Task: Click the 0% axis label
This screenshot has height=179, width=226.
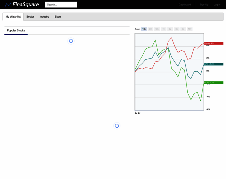Action: coord(208,71)
